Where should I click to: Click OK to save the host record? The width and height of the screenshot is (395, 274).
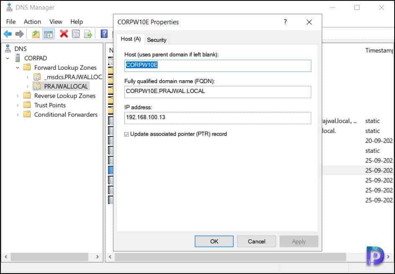214,241
